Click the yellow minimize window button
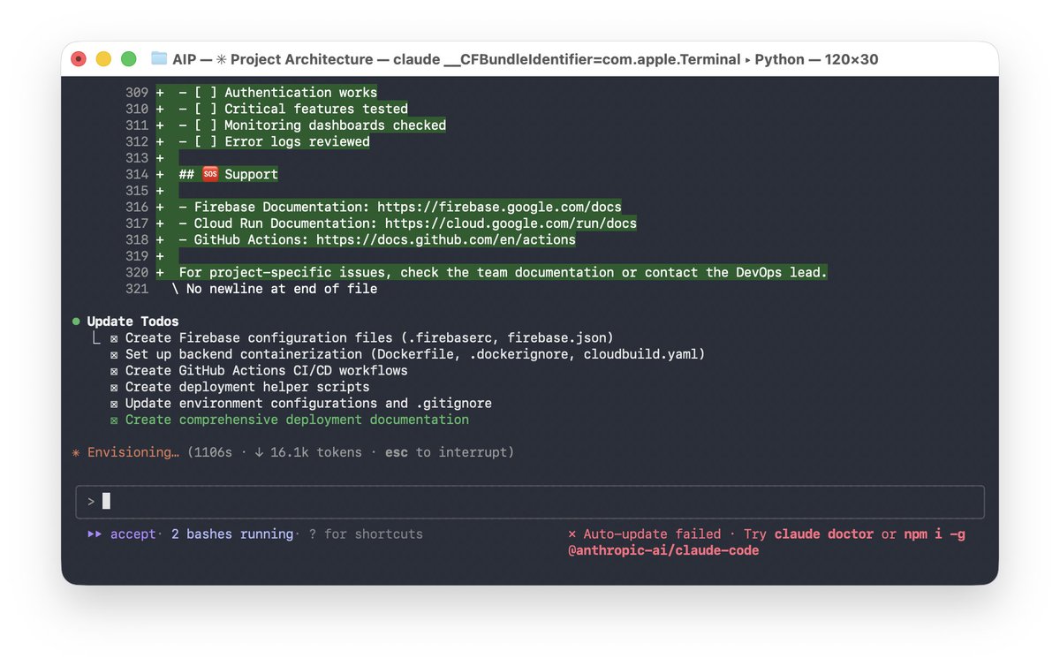This screenshot has height=666, width=1060. click(x=103, y=59)
